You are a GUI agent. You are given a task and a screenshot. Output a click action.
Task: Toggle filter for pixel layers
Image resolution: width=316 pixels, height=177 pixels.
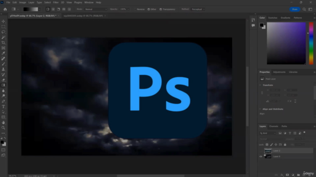(280, 133)
